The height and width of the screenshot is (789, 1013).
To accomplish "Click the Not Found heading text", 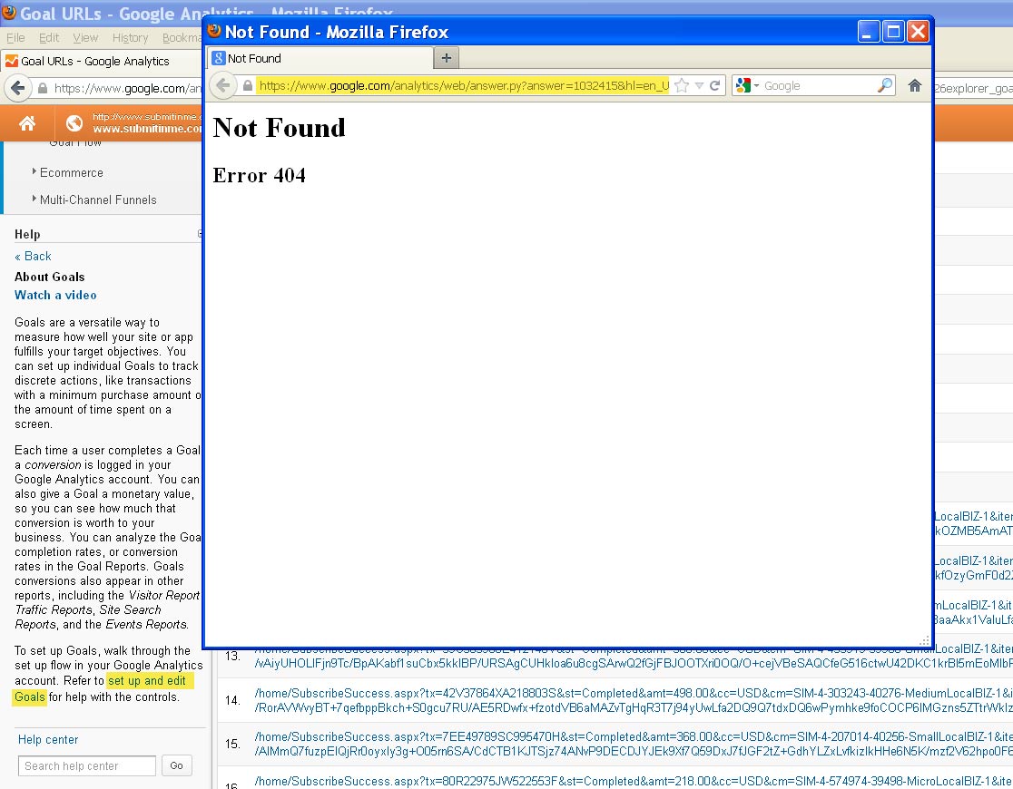I will pyautogui.click(x=279, y=127).
